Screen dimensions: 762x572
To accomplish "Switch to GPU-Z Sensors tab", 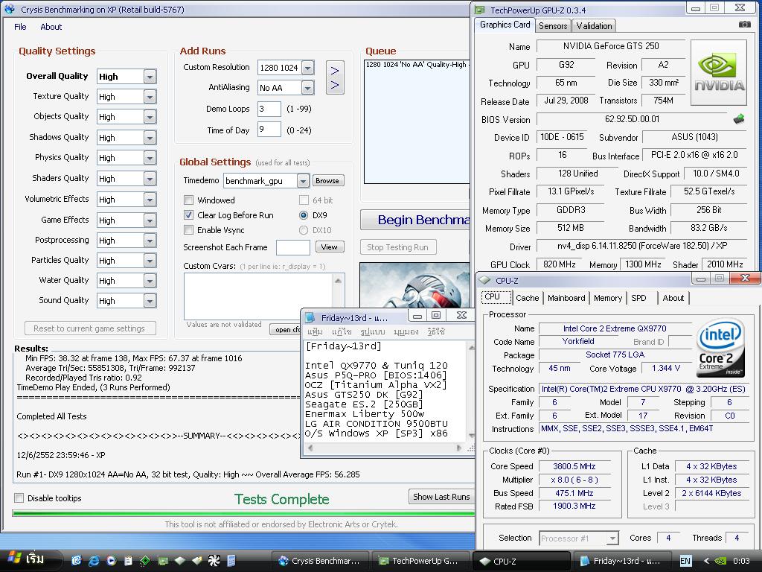I will click(x=553, y=26).
